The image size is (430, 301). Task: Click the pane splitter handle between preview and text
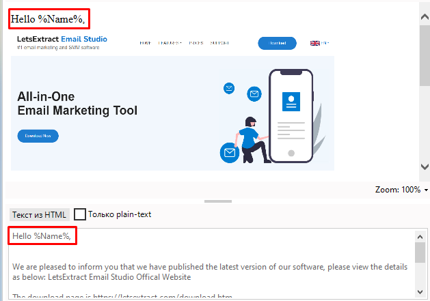[x=218, y=201]
